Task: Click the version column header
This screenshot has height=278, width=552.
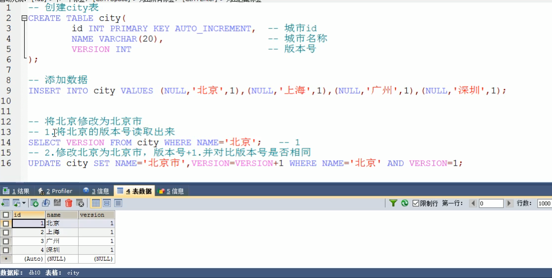Action: click(x=96, y=214)
